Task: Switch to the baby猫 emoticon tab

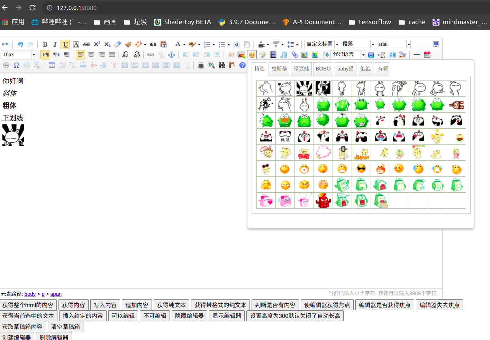Action: tap(345, 69)
